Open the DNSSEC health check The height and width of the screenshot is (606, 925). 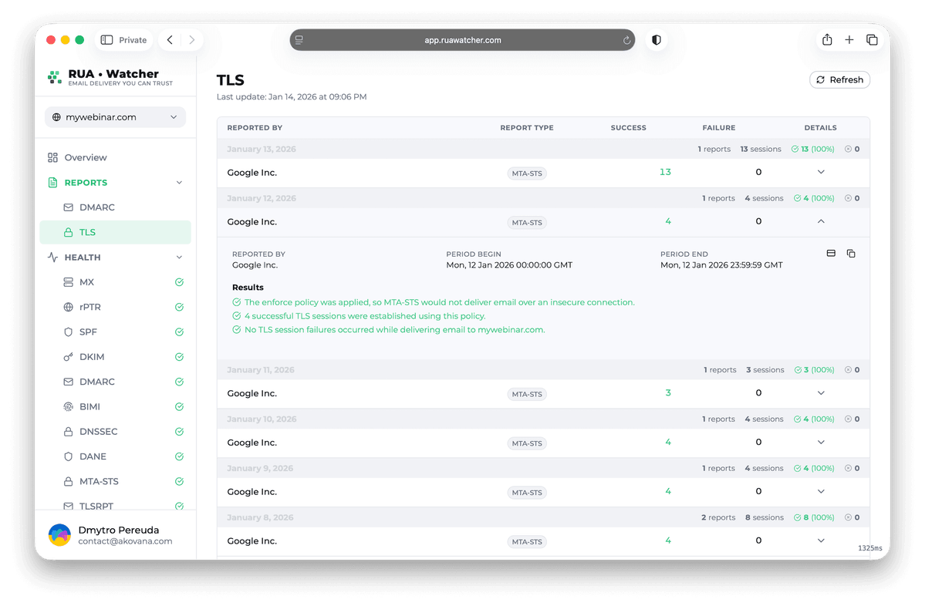click(99, 432)
